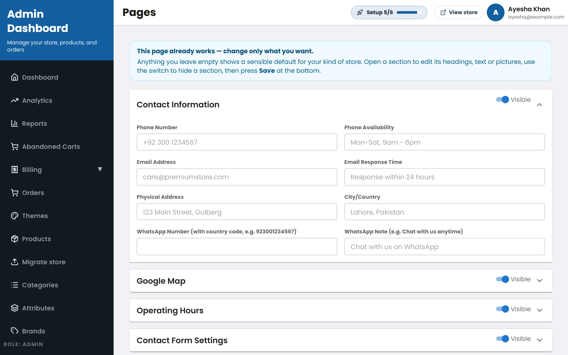Click the Reports bar chart icon

[14, 123]
